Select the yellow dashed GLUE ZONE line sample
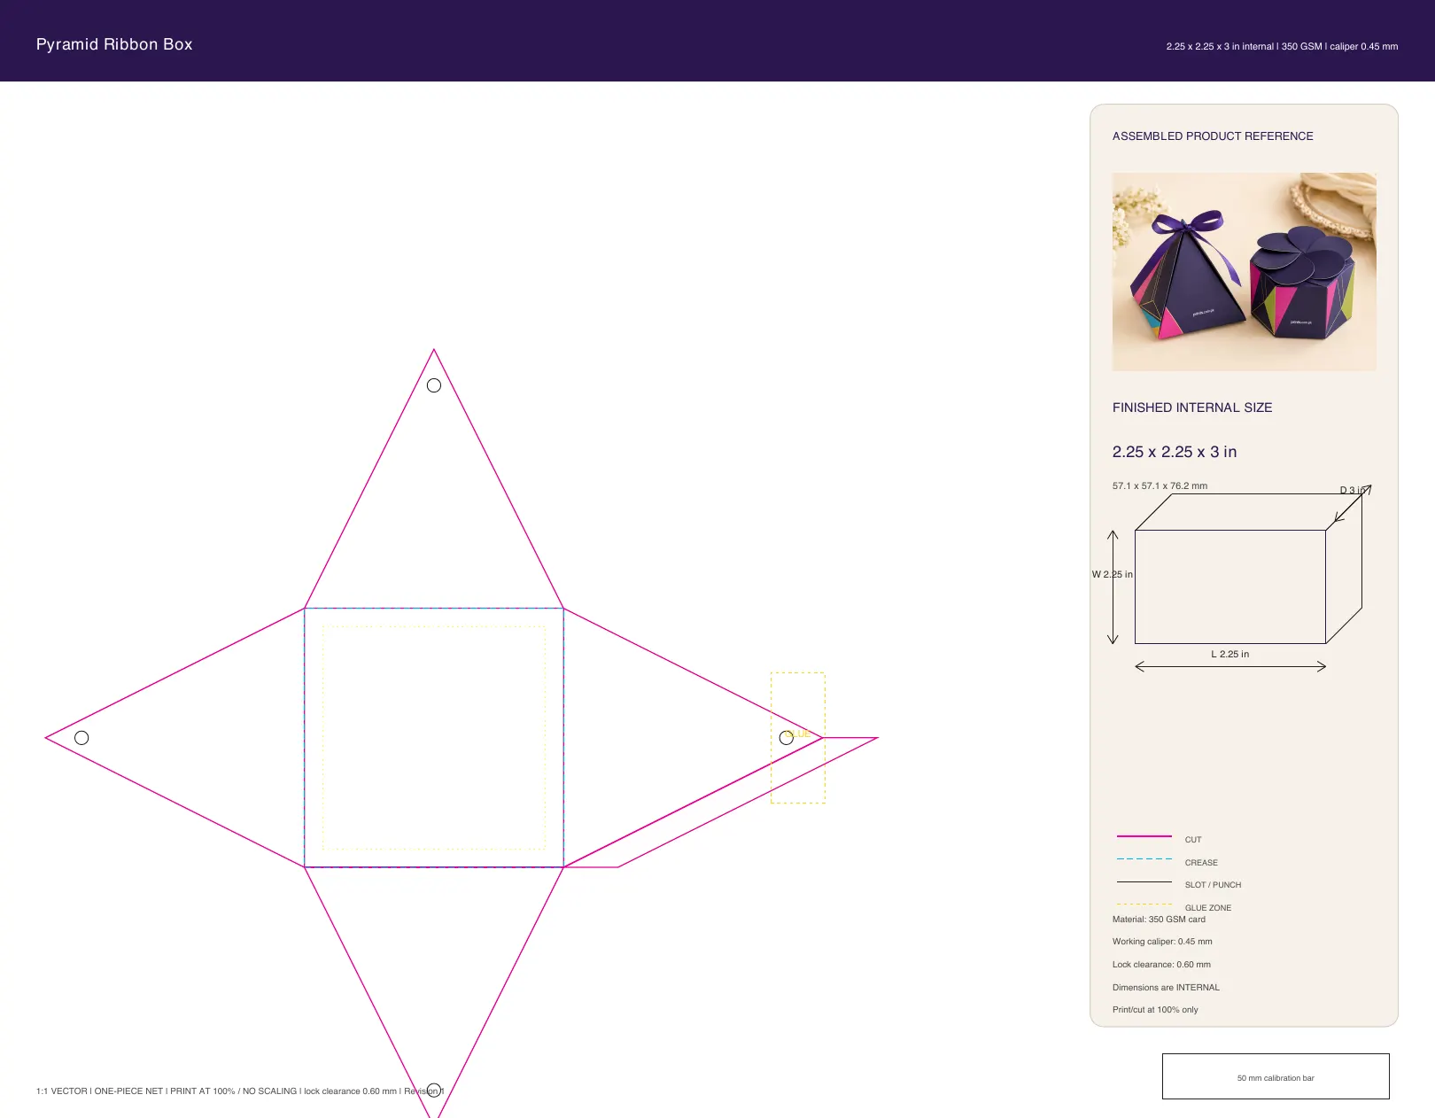Viewport: 1435px width, 1118px height. tap(1144, 904)
